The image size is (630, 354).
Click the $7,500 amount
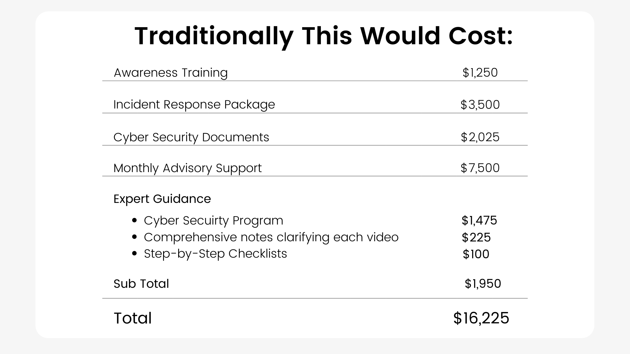click(x=480, y=168)
